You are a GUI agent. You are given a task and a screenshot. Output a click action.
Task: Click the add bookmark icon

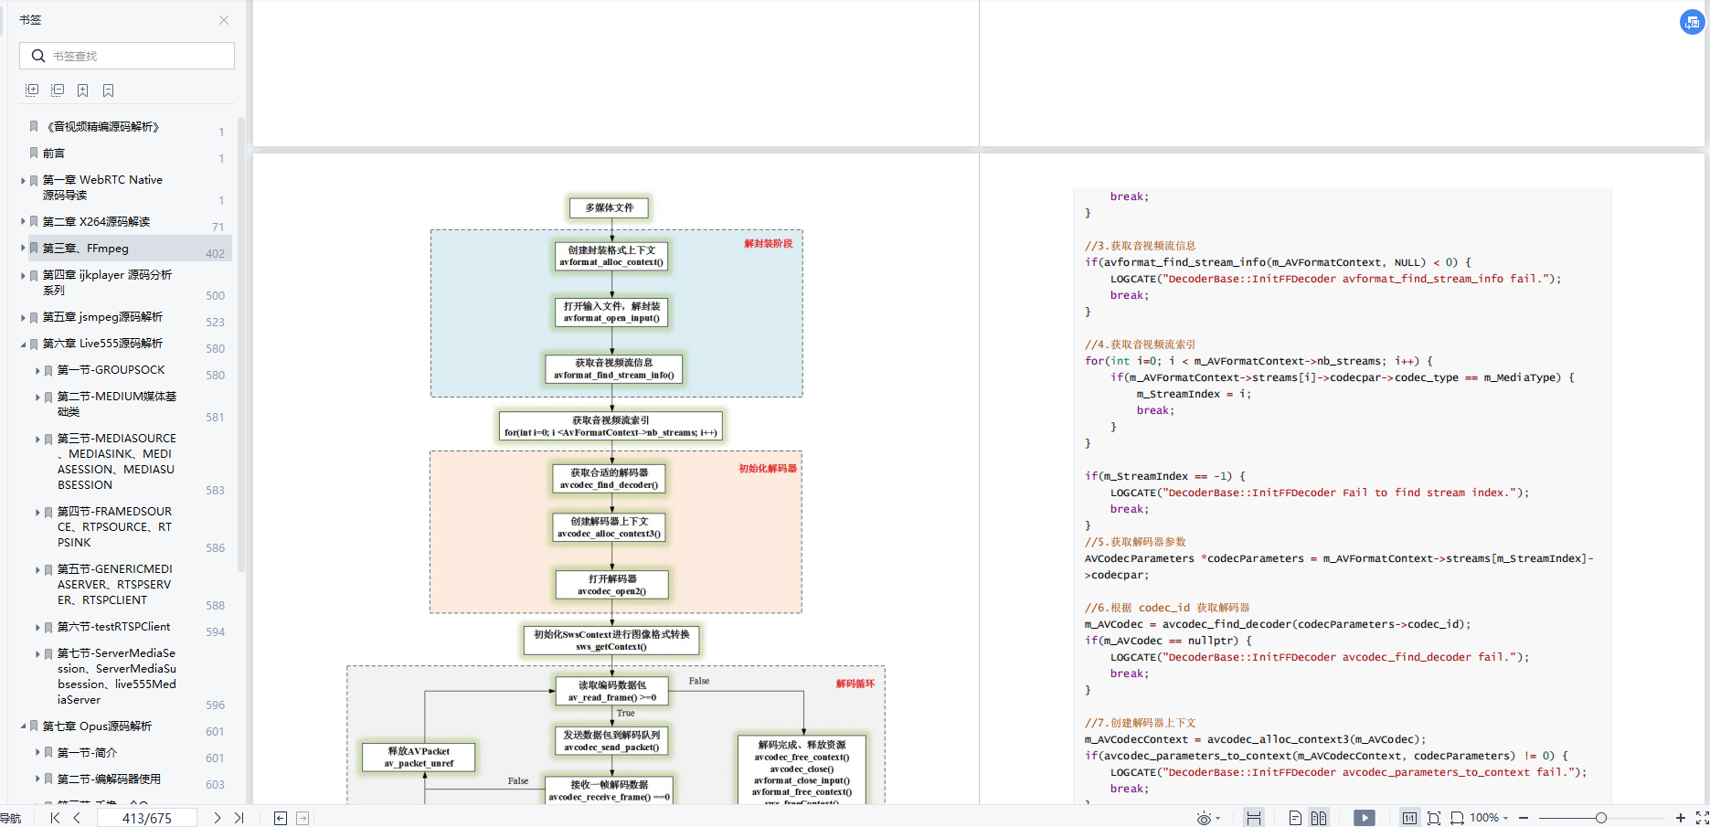[83, 90]
